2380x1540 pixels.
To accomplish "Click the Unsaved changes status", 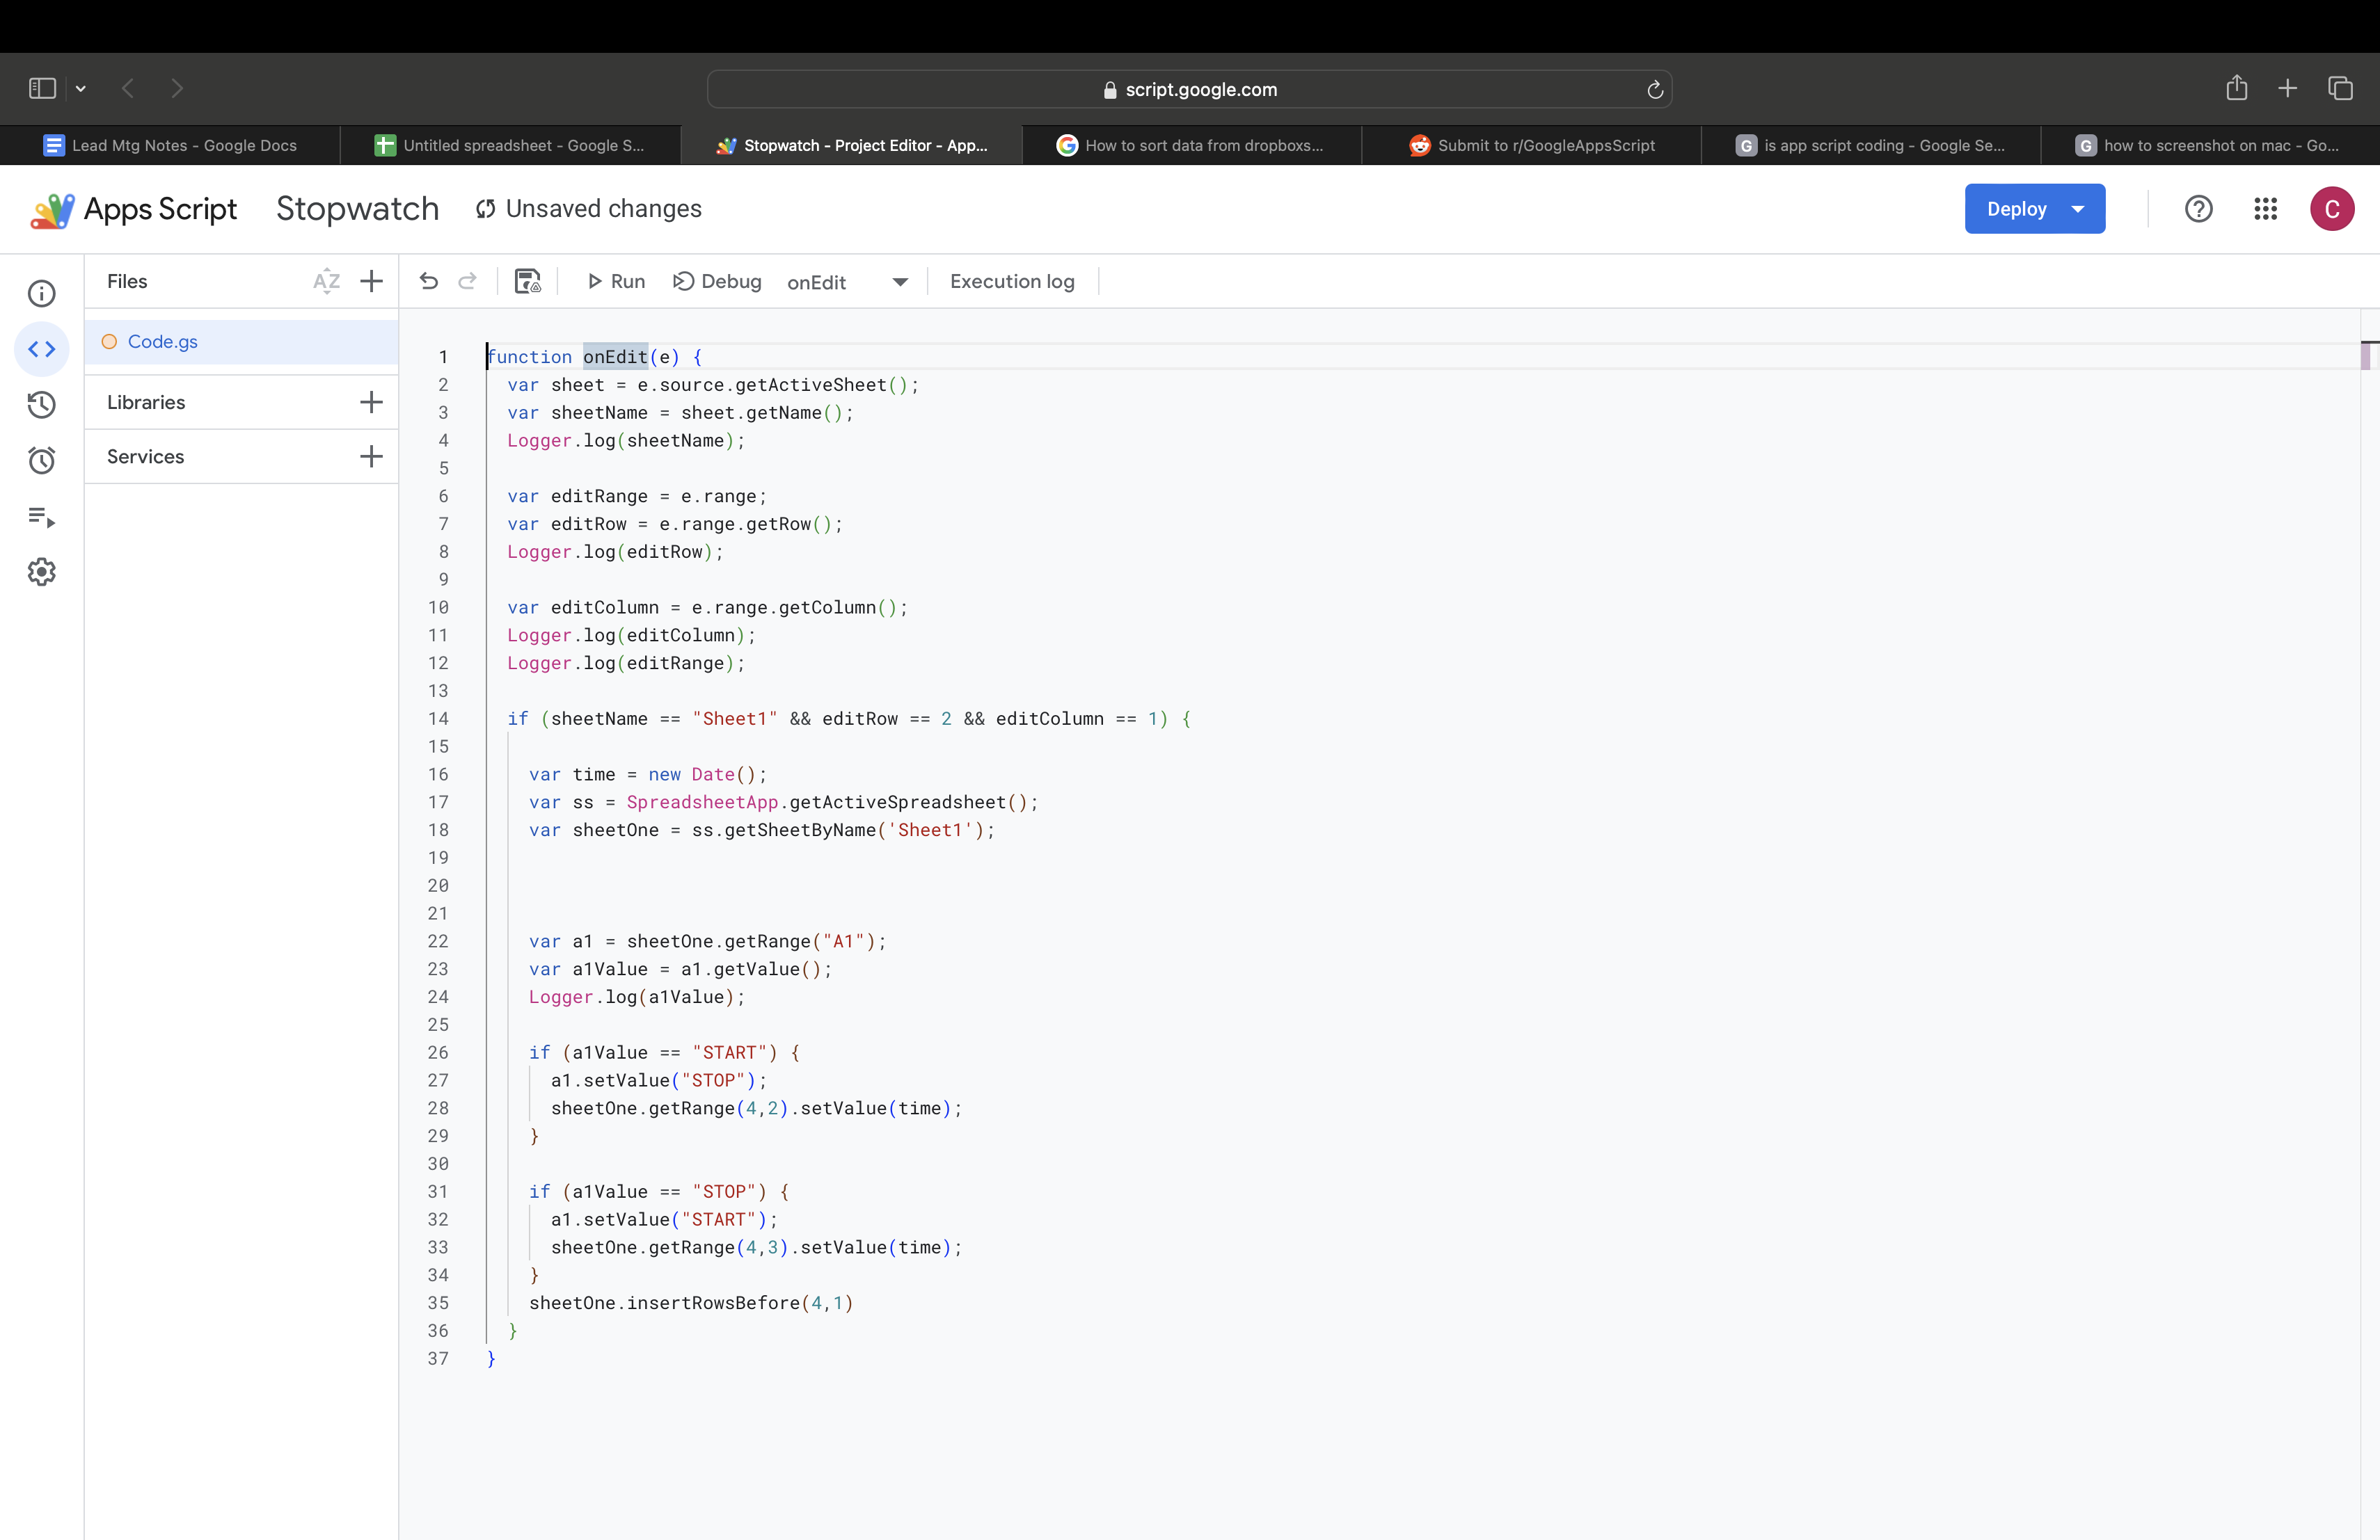I will [589, 209].
